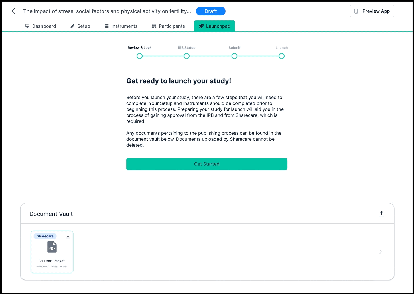Select the Launch step circle
This screenshot has height=294, width=414.
pyautogui.click(x=282, y=56)
